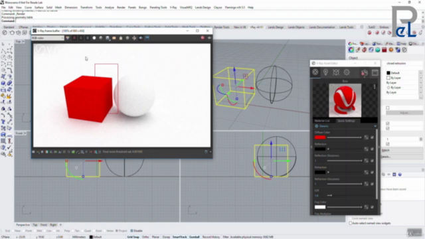Click the red square icon in Properties panel
Screen dimensions: 425x239
[x=384, y=50]
